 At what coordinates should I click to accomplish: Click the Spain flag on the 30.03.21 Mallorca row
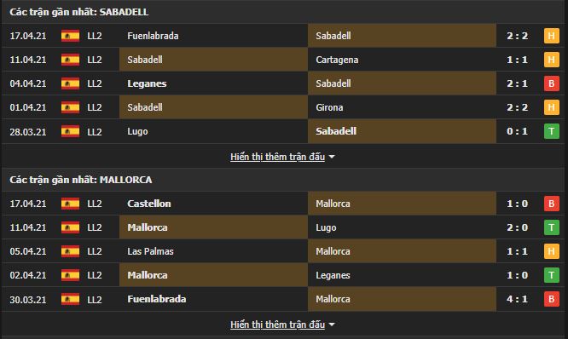70,299
